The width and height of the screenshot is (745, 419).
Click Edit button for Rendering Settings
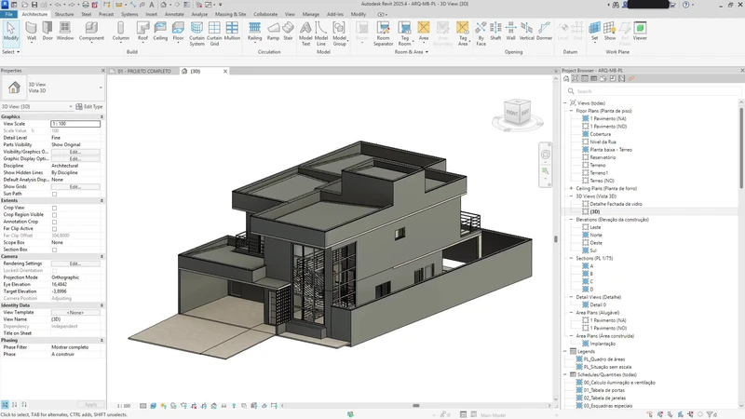(75, 264)
